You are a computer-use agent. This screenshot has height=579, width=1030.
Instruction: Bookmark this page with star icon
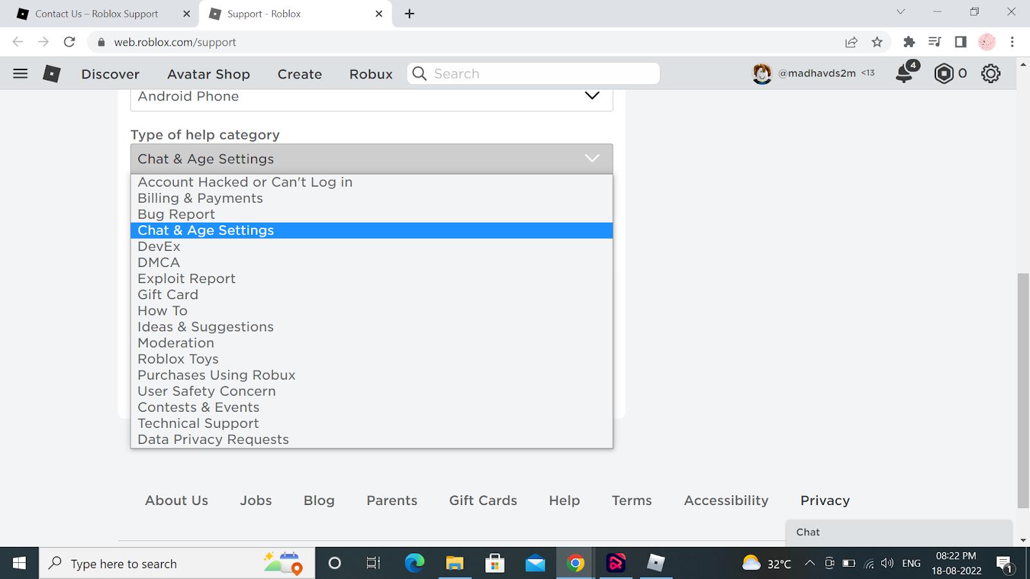click(877, 42)
